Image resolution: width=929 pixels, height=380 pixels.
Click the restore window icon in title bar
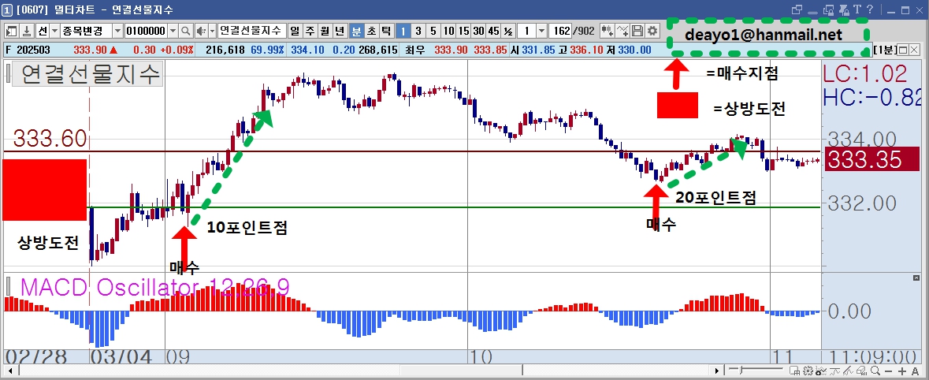[x=797, y=9]
